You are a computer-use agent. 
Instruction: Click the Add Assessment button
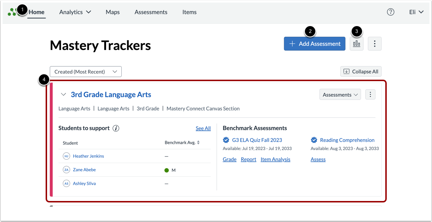point(314,43)
